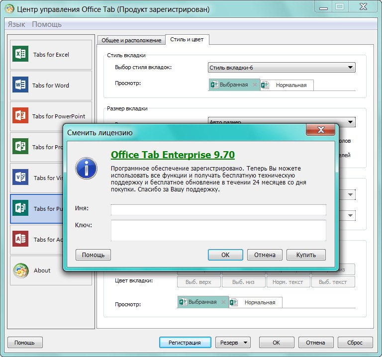
Task: Pick the Выб. текст color button
Action: pos(333,282)
